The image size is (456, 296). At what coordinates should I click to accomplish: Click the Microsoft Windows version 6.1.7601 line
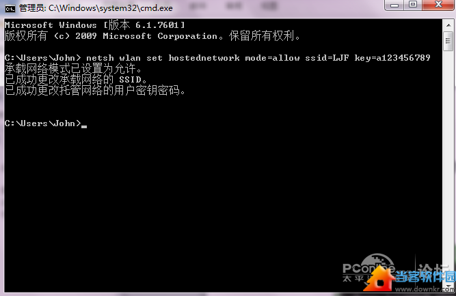[94, 25]
